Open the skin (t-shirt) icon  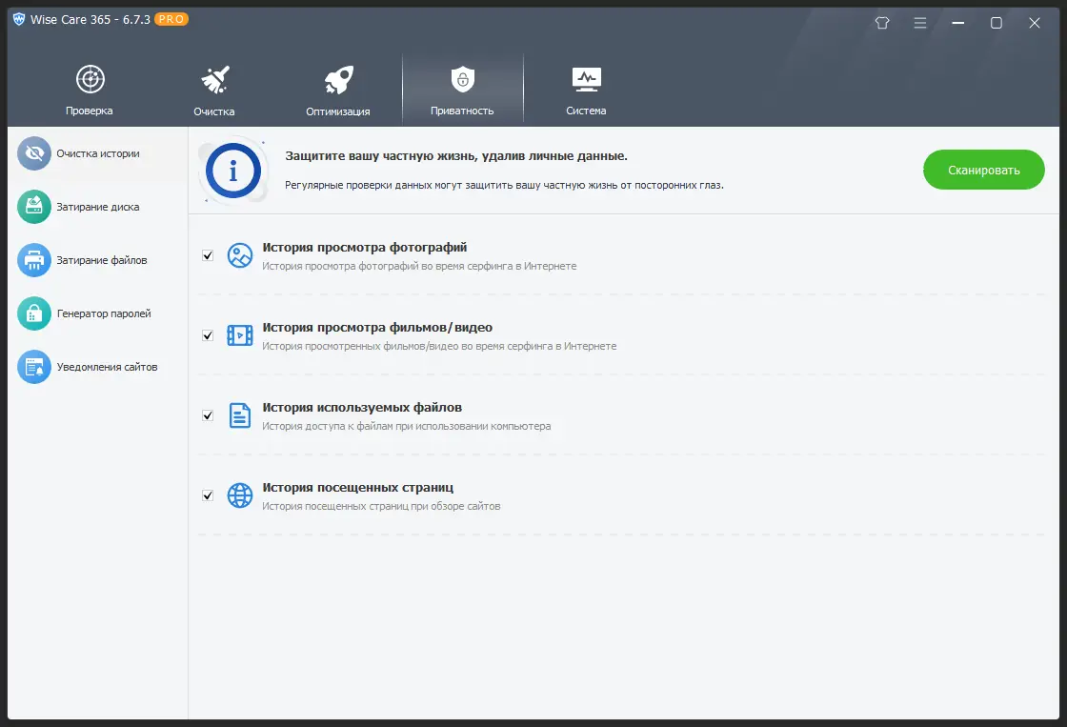click(x=882, y=23)
